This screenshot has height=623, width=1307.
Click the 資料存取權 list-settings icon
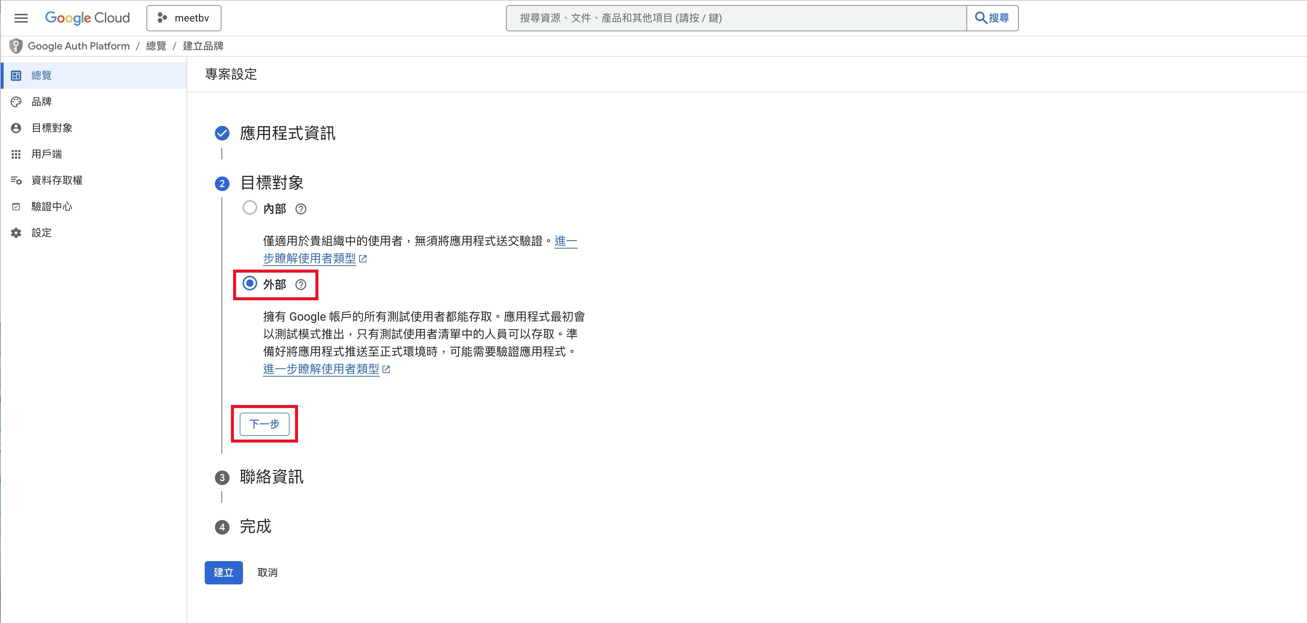pyautogui.click(x=16, y=180)
